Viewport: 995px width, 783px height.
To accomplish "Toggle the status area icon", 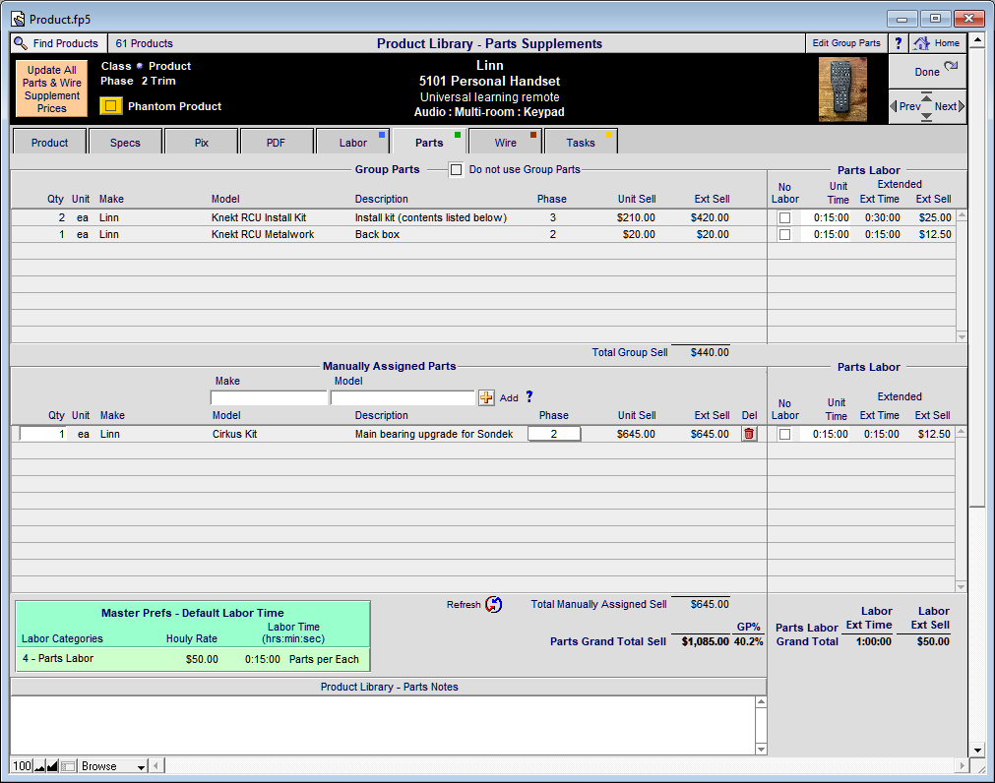I will pos(68,766).
